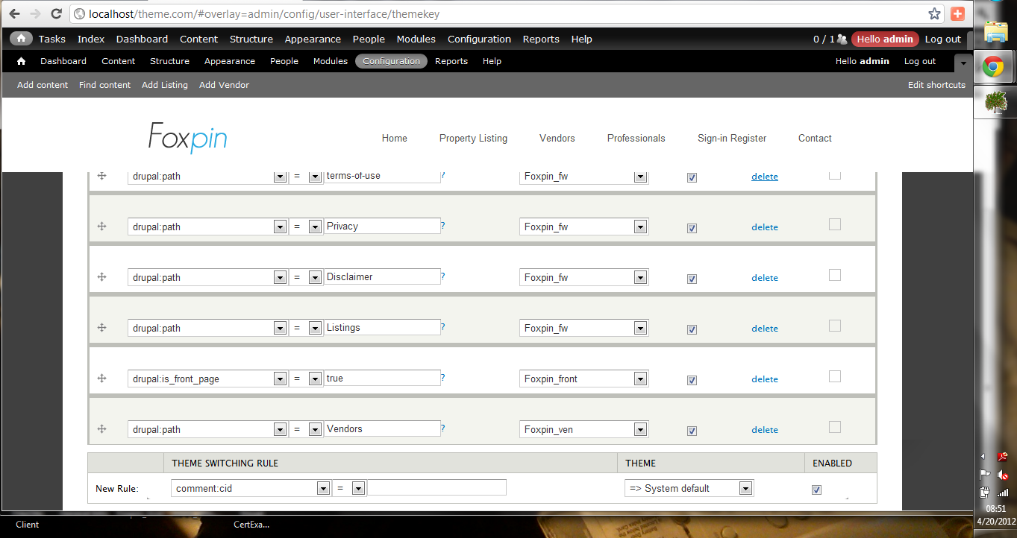Screen dimensions: 1017x538
Task: Click the help question mark beside true value
Action: pyautogui.click(x=442, y=377)
